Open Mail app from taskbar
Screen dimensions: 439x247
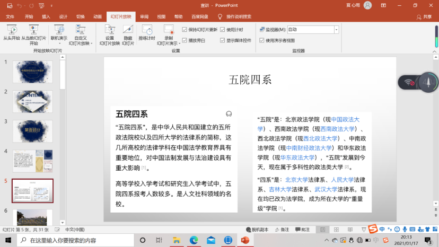click(211, 240)
